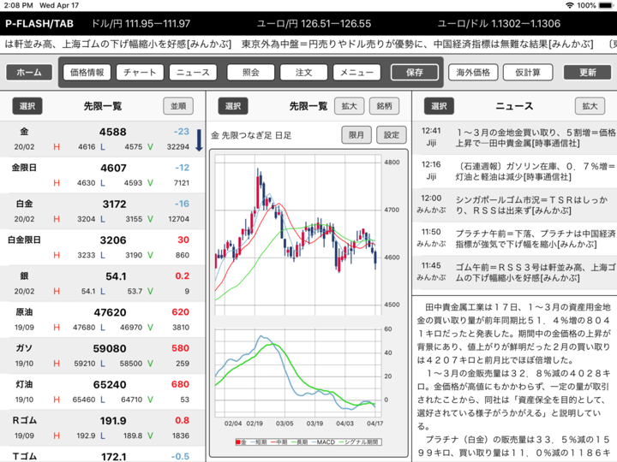Click the red 金 legend swatch
The image size is (617, 462).
[x=238, y=441]
